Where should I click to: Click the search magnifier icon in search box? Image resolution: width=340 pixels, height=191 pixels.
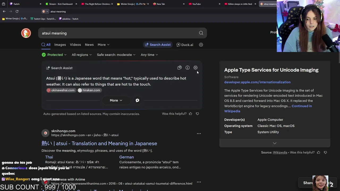(x=201, y=33)
